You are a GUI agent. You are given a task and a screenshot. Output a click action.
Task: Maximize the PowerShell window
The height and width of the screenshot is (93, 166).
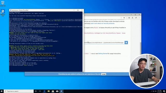point(78,10)
